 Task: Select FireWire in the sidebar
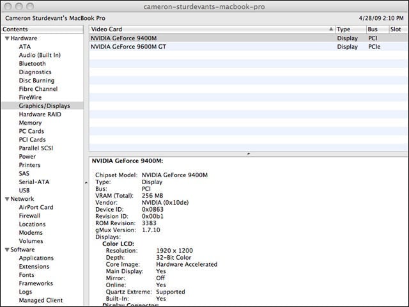[x=30, y=97]
